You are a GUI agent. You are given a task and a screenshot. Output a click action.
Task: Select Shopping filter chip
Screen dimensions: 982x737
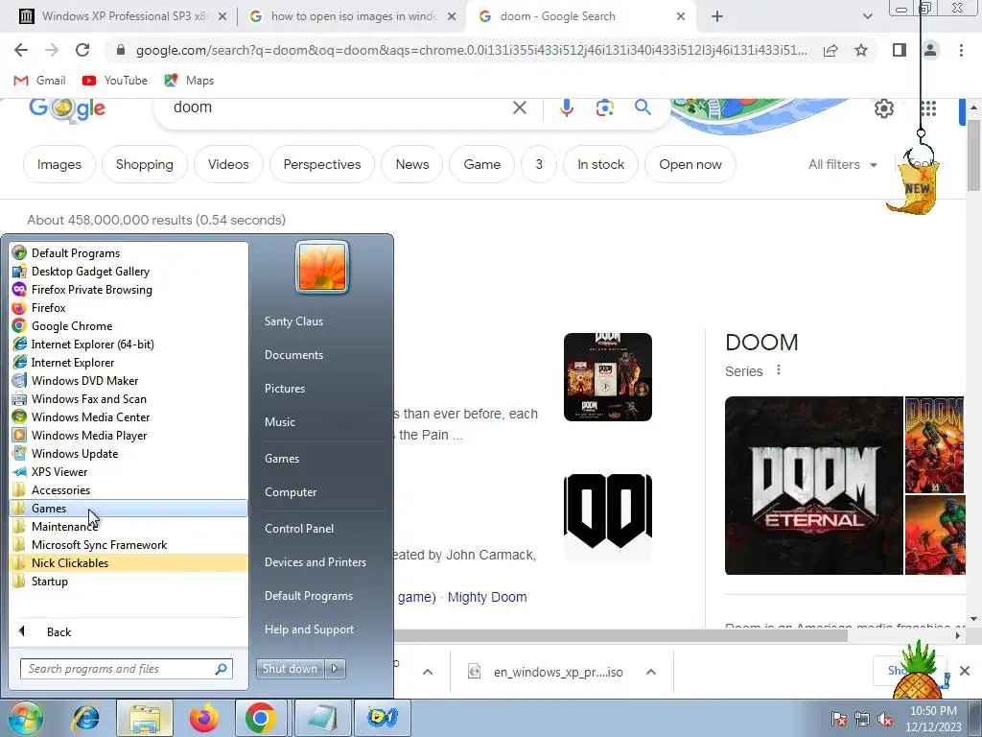145,164
